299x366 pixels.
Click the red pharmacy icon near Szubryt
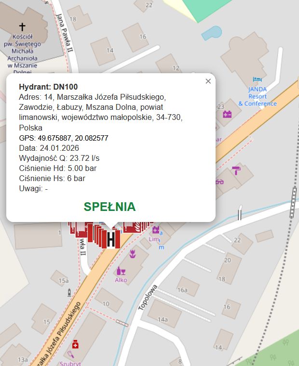pyautogui.click(x=75, y=344)
